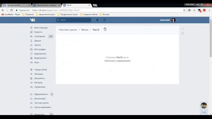Click the VK logo in the header
212x119 pixels.
(x=32, y=20)
